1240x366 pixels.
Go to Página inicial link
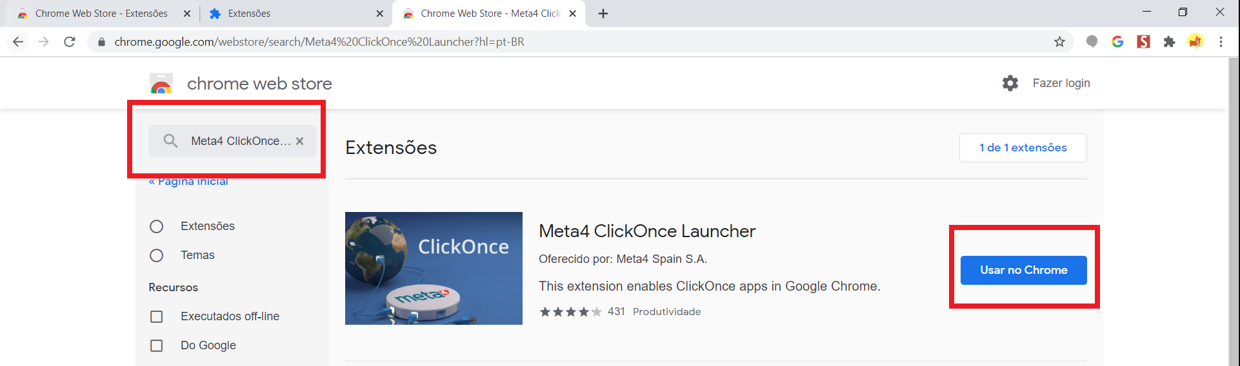[188, 181]
